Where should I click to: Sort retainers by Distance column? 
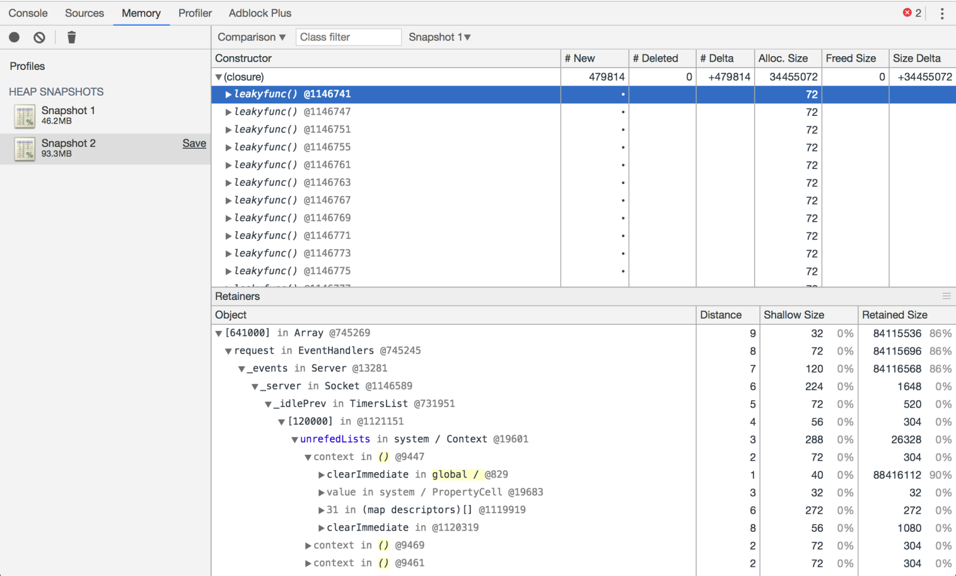coord(728,315)
